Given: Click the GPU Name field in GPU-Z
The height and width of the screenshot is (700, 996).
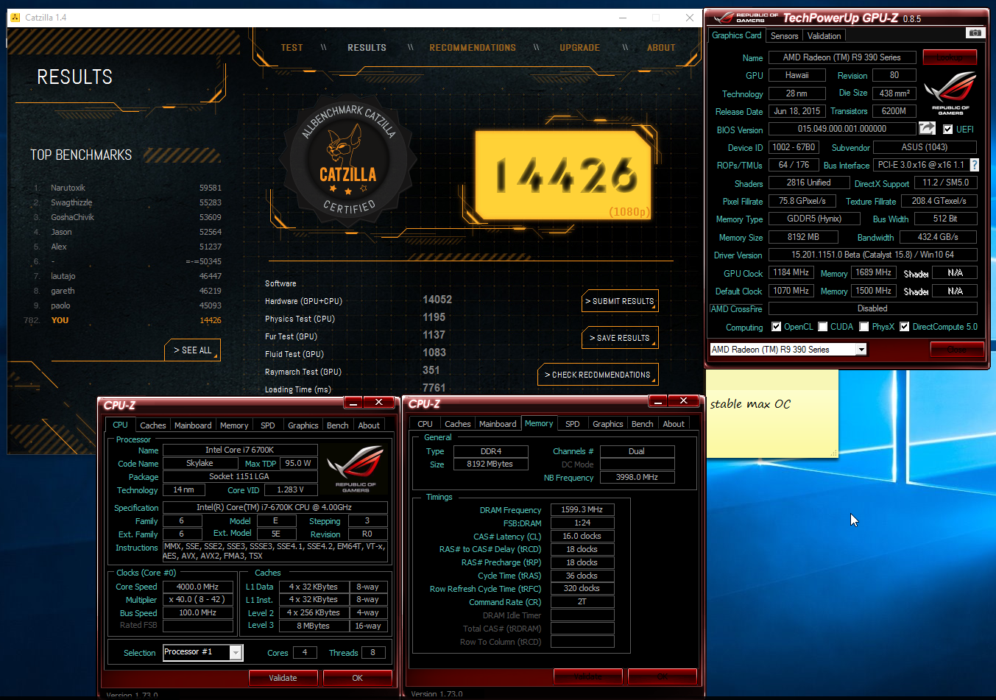Looking at the screenshot, I should [841, 57].
